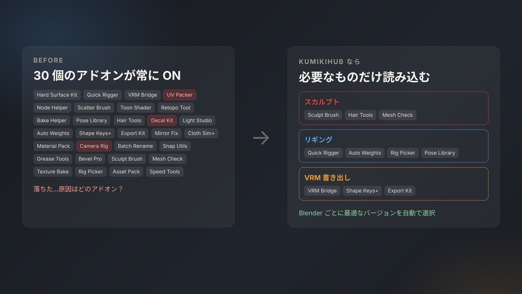Select the Bake Helper chip

pyautogui.click(x=51, y=120)
